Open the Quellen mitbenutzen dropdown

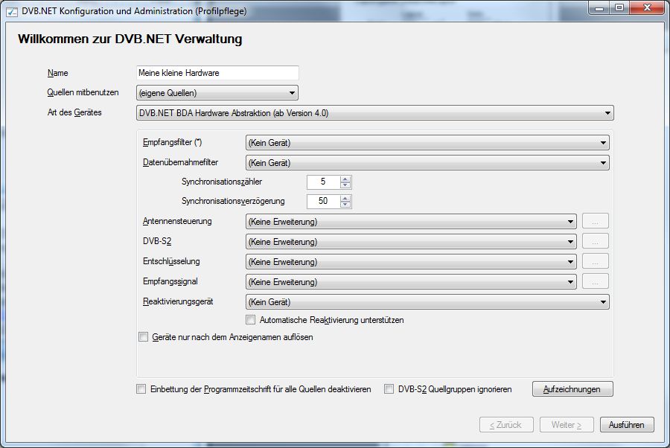[217, 93]
